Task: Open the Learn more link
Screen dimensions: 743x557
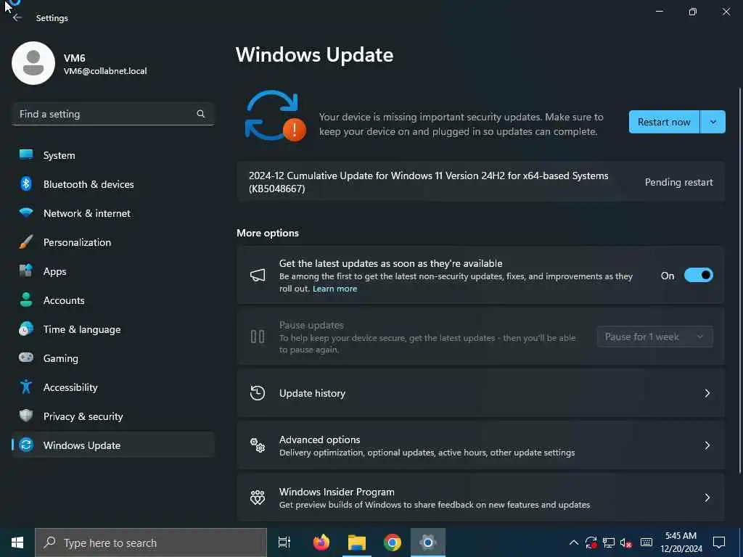Action: pyautogui.click(x=334, y=289)
